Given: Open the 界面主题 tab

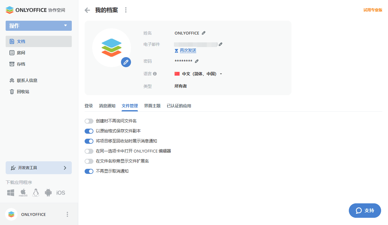Looking at the screenshot, I should (152, 106).
